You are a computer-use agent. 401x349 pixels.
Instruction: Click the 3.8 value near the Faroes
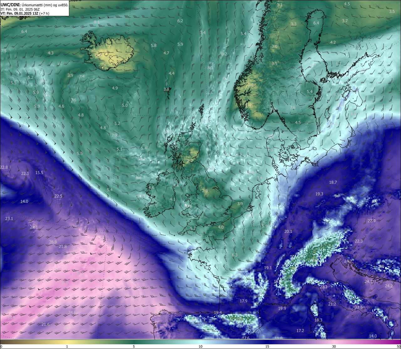click(166, 90)
